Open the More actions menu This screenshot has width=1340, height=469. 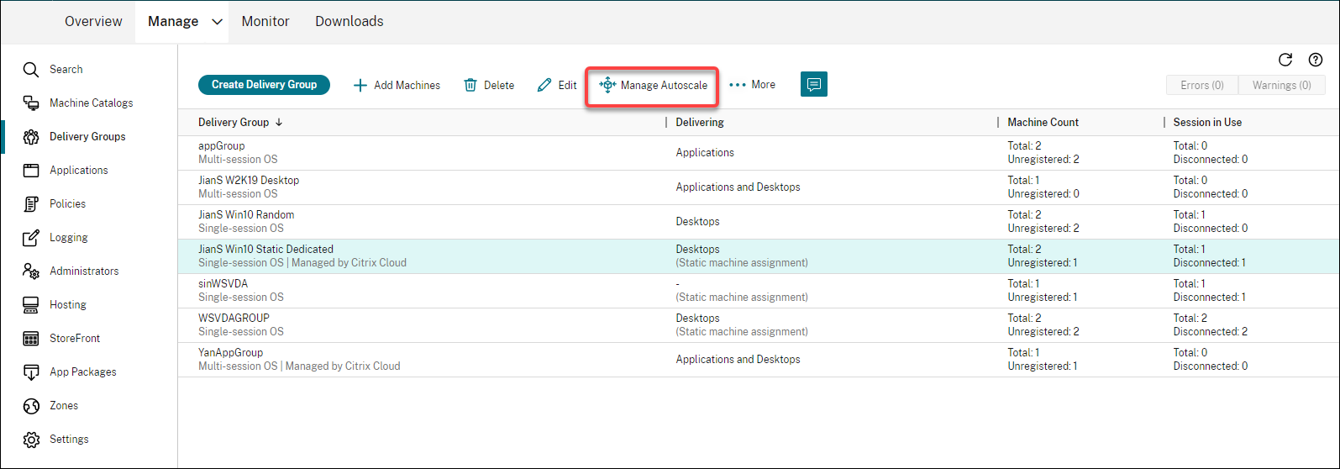click(x=752, y=85)
